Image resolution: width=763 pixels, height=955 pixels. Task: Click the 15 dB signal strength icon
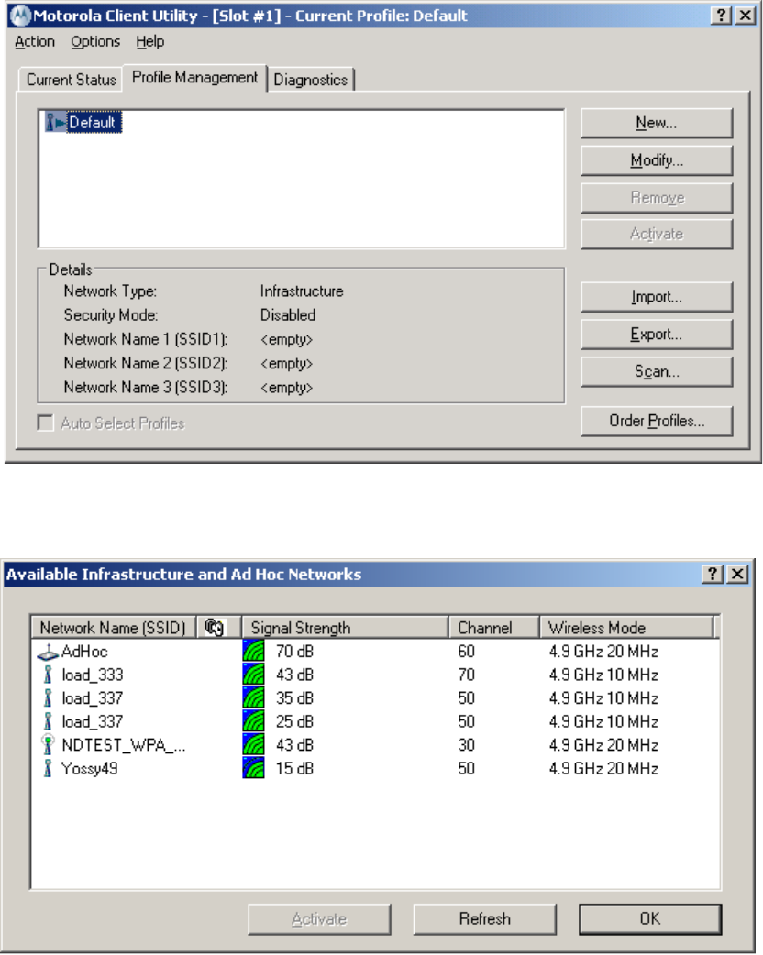pyautogui.click(x=253, y=768)
